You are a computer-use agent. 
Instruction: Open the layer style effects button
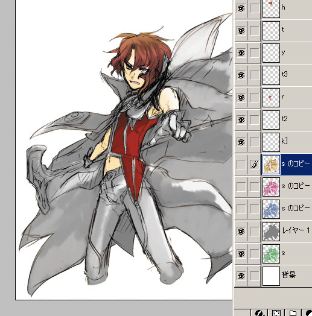(260, 313)
